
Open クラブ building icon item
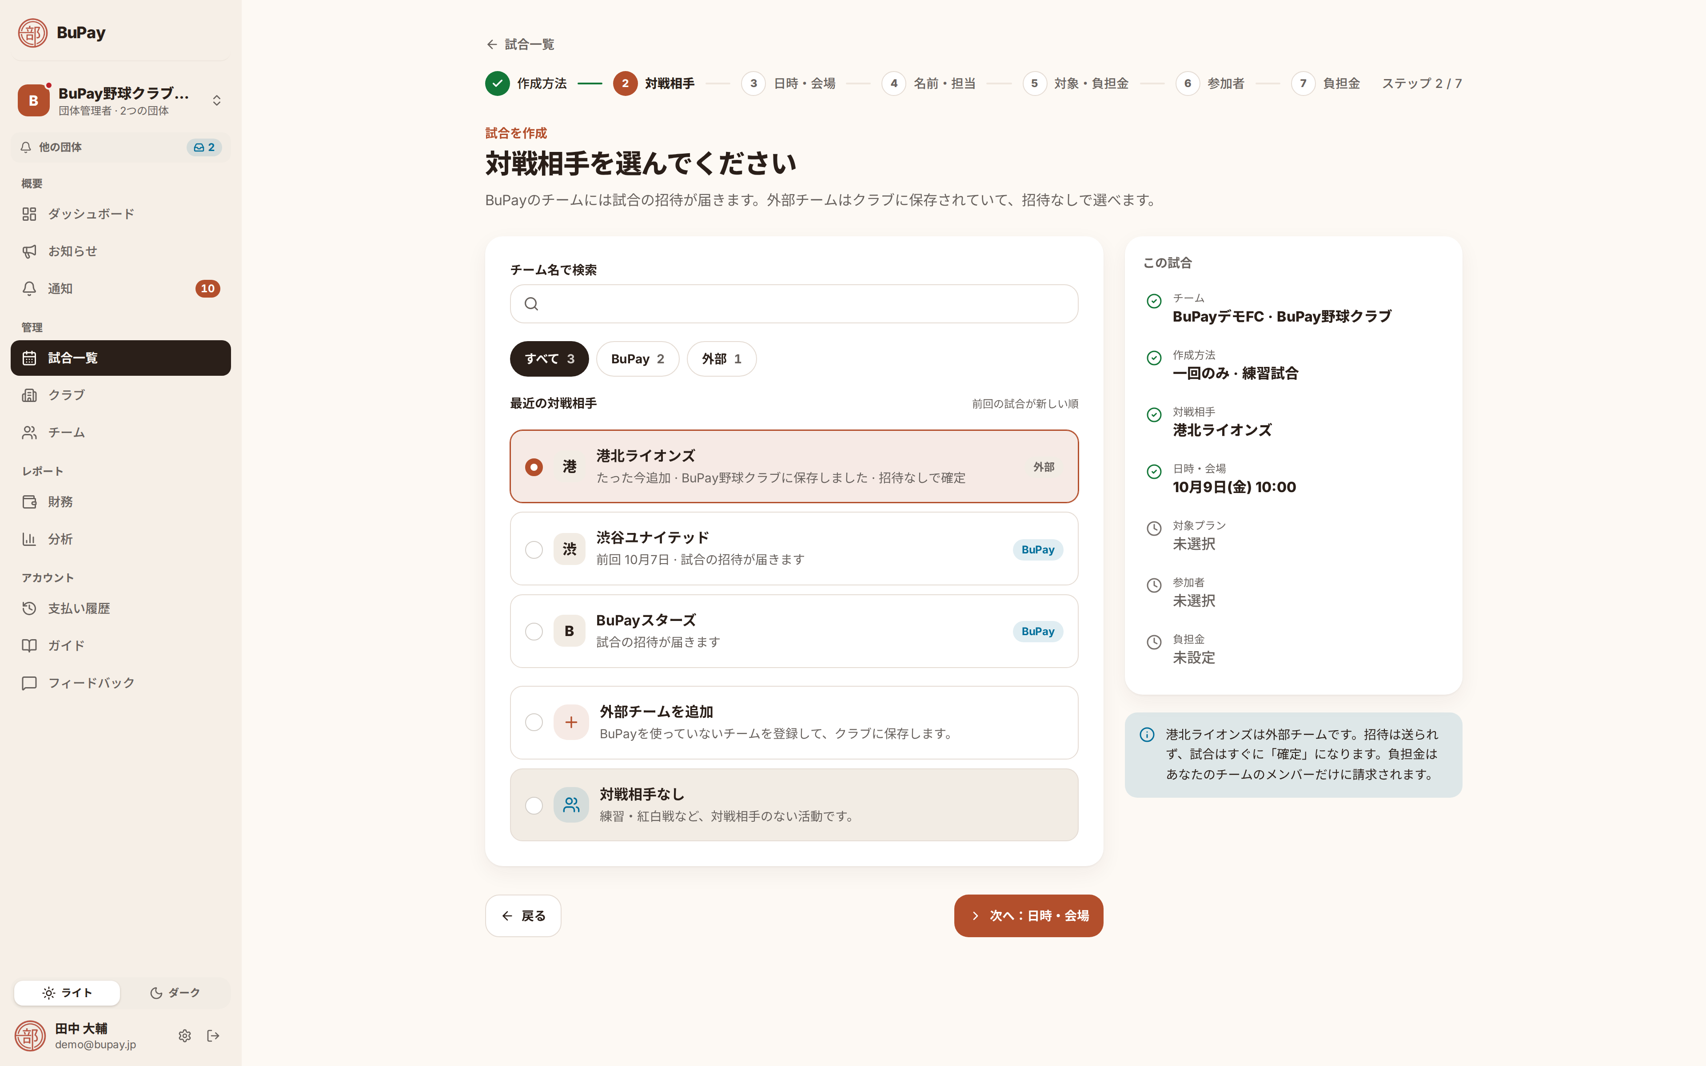click(120, 395)
